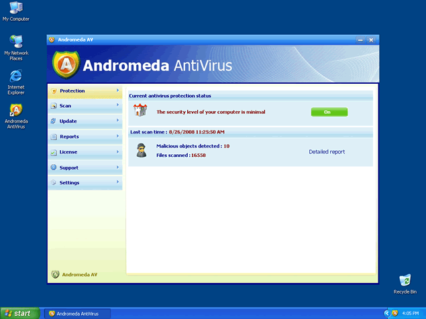Click the castle protection status icon

coord(140,111)
